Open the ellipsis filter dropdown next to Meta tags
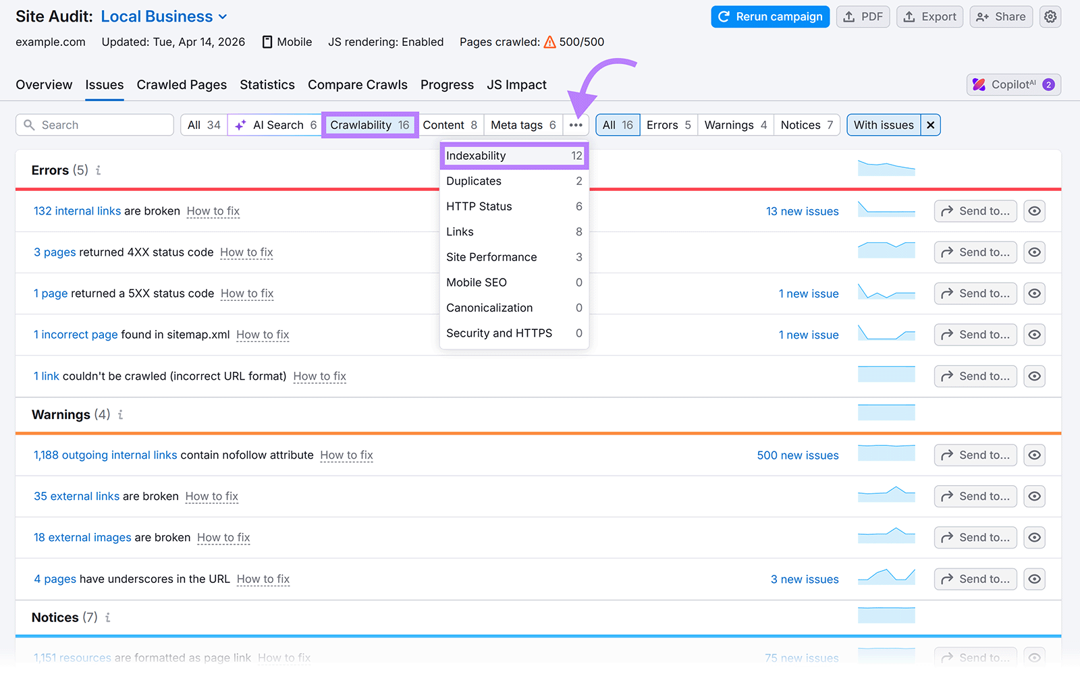 click(576, 125)
